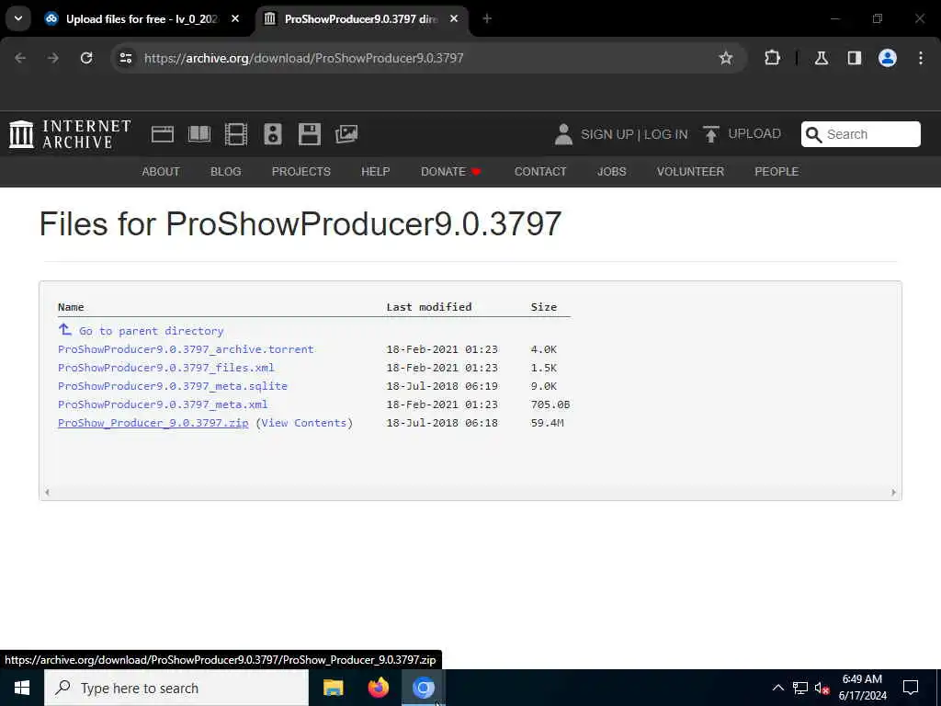Open the Software floppy disk icon
The image size is (941, 706).
click(x=309, y=134)
